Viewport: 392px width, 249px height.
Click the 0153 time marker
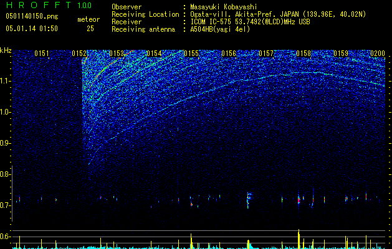click(117, 54)
